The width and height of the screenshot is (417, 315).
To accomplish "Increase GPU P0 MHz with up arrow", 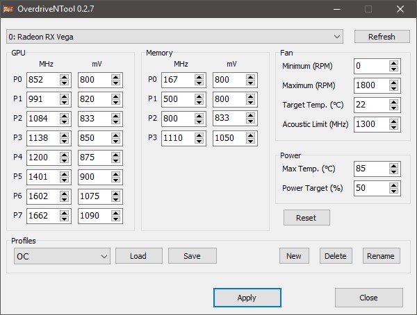I will coord(64,77).
